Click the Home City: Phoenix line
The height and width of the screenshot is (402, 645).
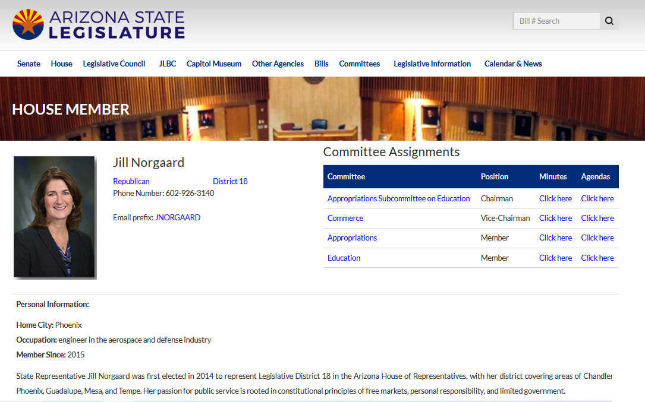pos(49,325)
